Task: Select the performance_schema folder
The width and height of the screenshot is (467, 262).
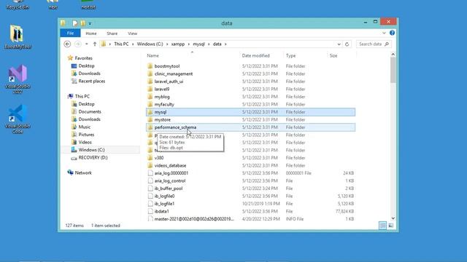Action: [251, 127]
